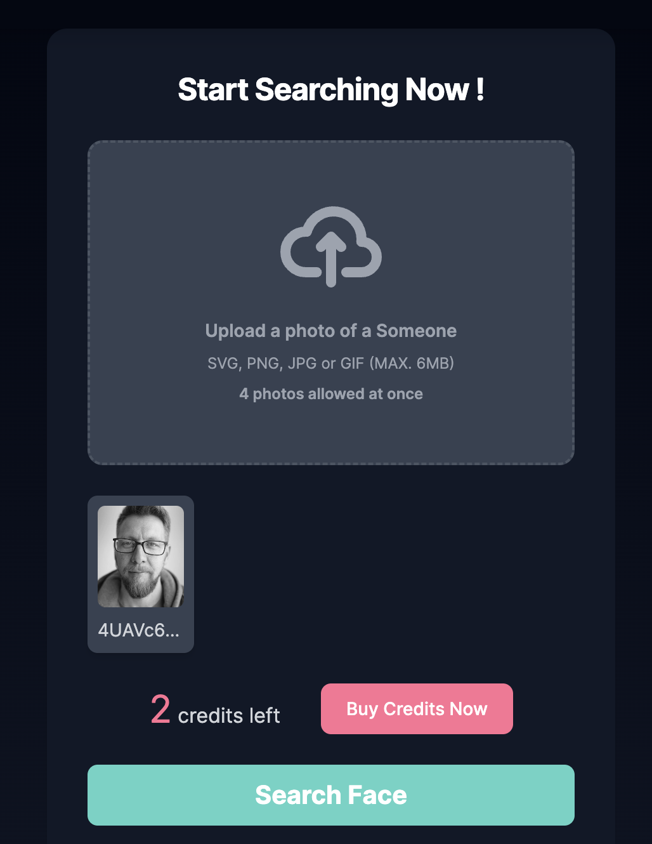This screenshot has width=652, height=844.
Task: Click the '4 photos allowed at once' note
Action: click(331, 394)
